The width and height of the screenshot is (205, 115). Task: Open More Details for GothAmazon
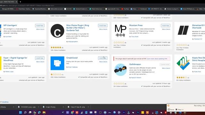(x=166, y=68)
